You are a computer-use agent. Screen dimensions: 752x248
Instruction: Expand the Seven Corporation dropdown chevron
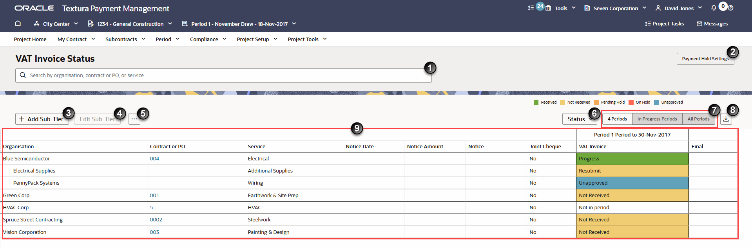[645, 8]
